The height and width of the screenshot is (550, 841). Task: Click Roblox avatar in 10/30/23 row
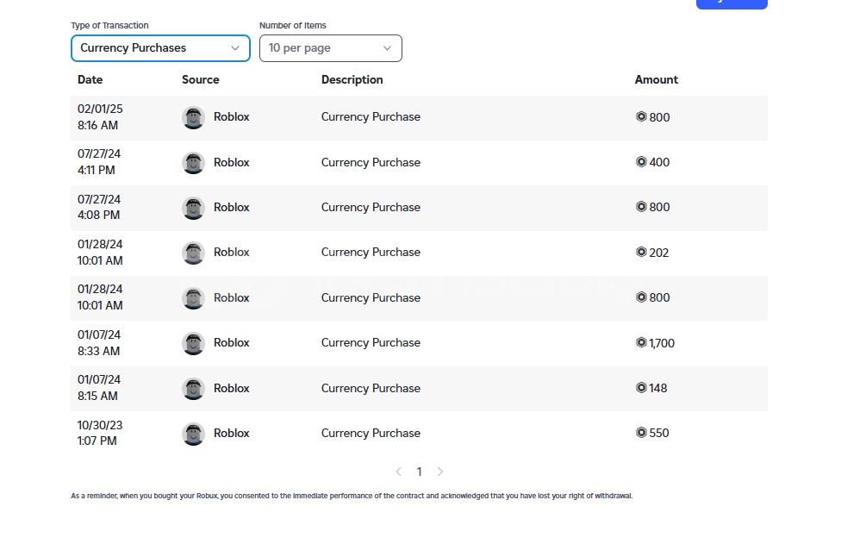coord(193,434)
